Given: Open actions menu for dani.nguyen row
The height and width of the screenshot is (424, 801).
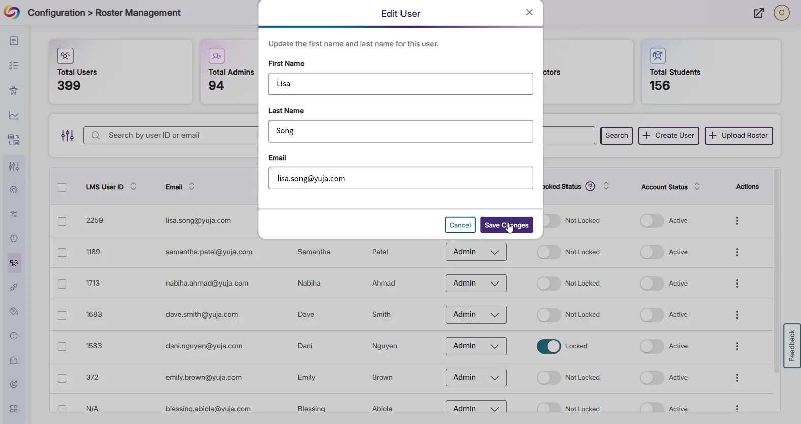Looking at the screenshot, I should [x=737, y=346].
